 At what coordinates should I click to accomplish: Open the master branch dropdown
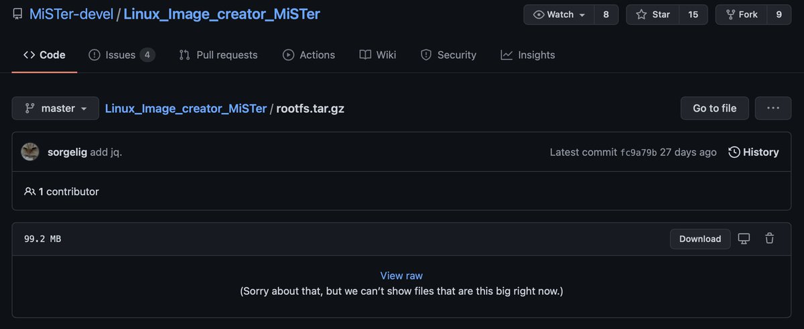pyautogui.click(x=56, y=108)
